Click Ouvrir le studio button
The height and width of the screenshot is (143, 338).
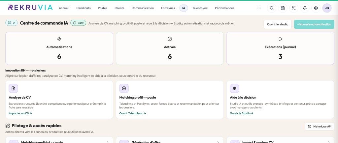pyautogui.click(x=278, y=24)
